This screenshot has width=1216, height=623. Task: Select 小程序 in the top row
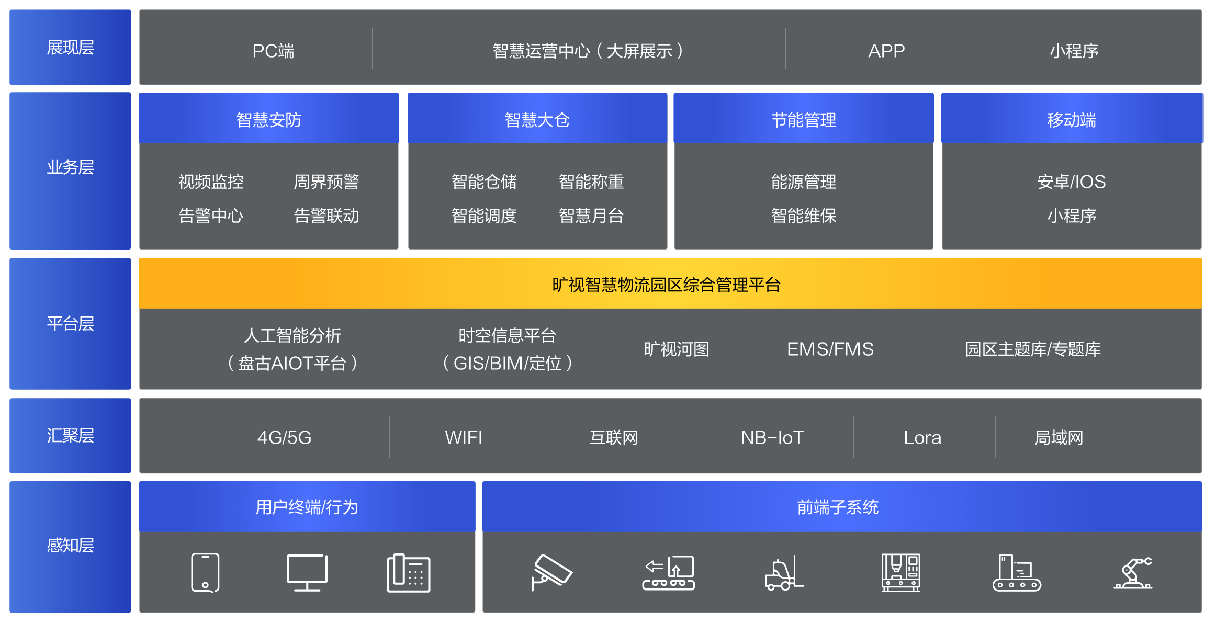coord(1074,51)
